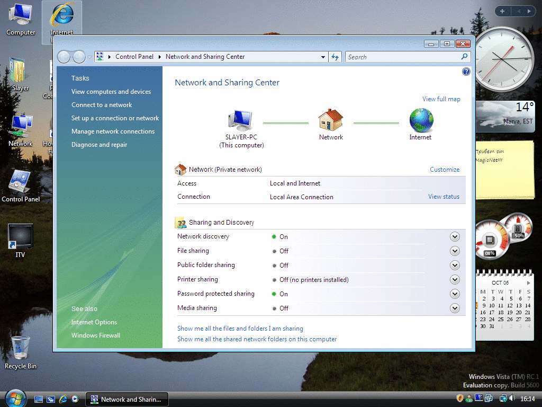Click Manage network connections task
Screen dimensions: 542x407
pos(113,131)
